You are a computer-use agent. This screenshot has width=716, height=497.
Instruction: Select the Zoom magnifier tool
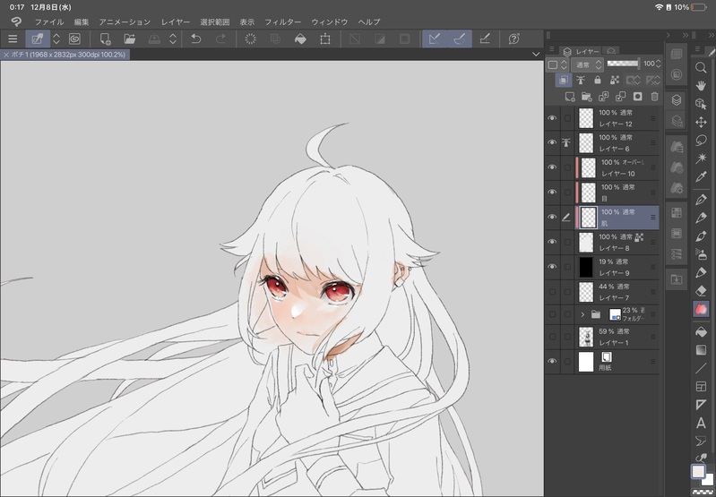click(x=701, y=67)
